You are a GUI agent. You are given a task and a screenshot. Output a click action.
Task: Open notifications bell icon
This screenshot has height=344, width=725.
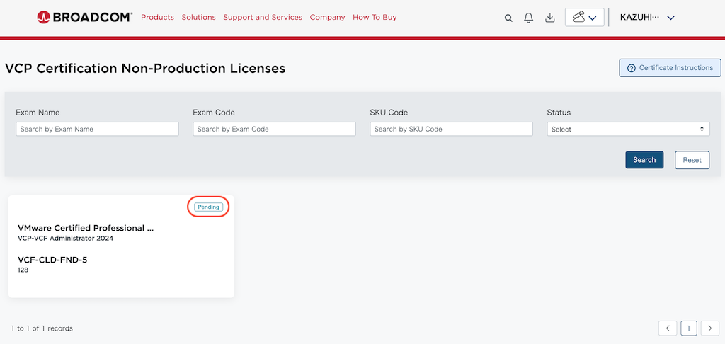pyautogui.click(x=528, y=18)
